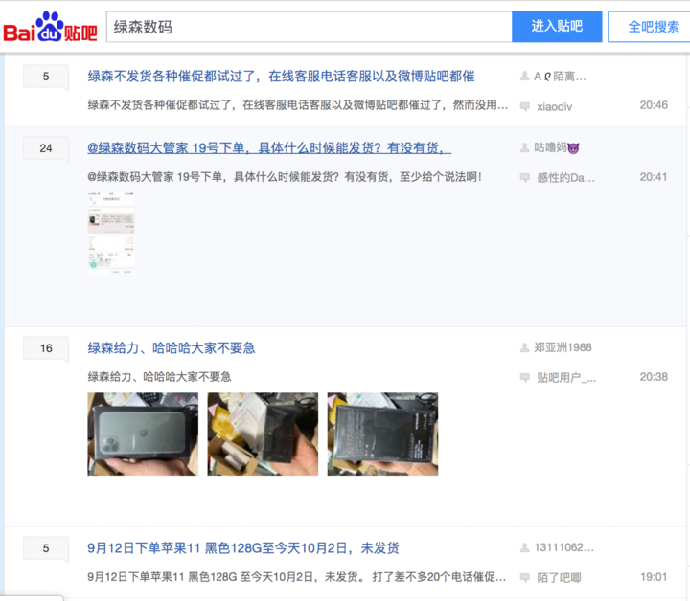Click author icon beside A陌离

pos(524,76)
